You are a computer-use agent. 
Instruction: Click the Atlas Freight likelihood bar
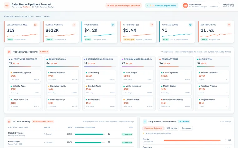click(x=90, y=142)
